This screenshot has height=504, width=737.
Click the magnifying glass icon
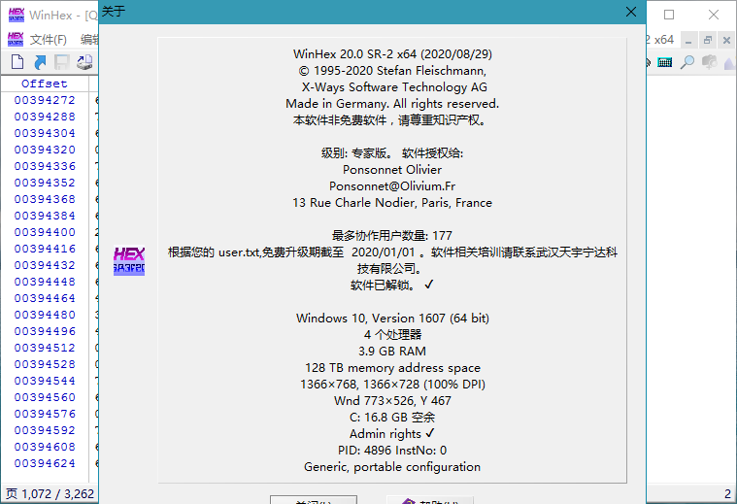(x=687, y=62)
